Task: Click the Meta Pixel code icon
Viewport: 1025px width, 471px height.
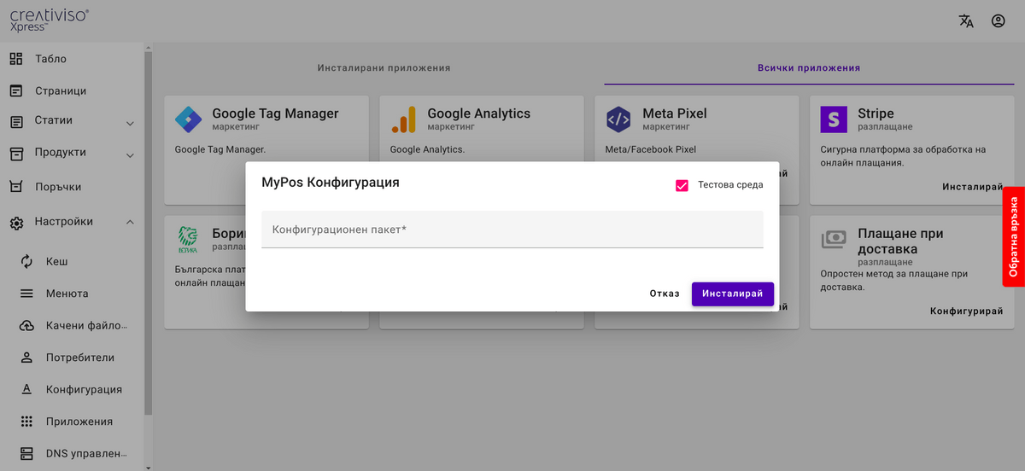Action: [x=618, y=119]
